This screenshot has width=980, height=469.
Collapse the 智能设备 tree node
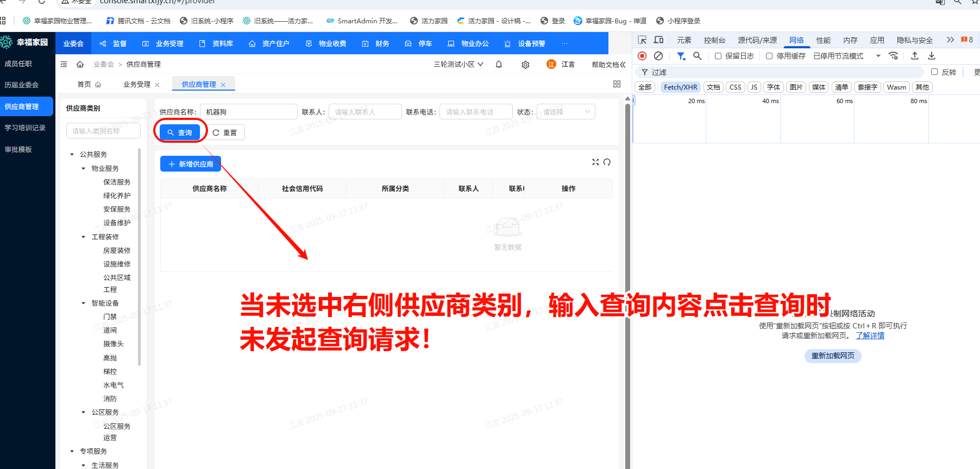[x=84, y=303]
